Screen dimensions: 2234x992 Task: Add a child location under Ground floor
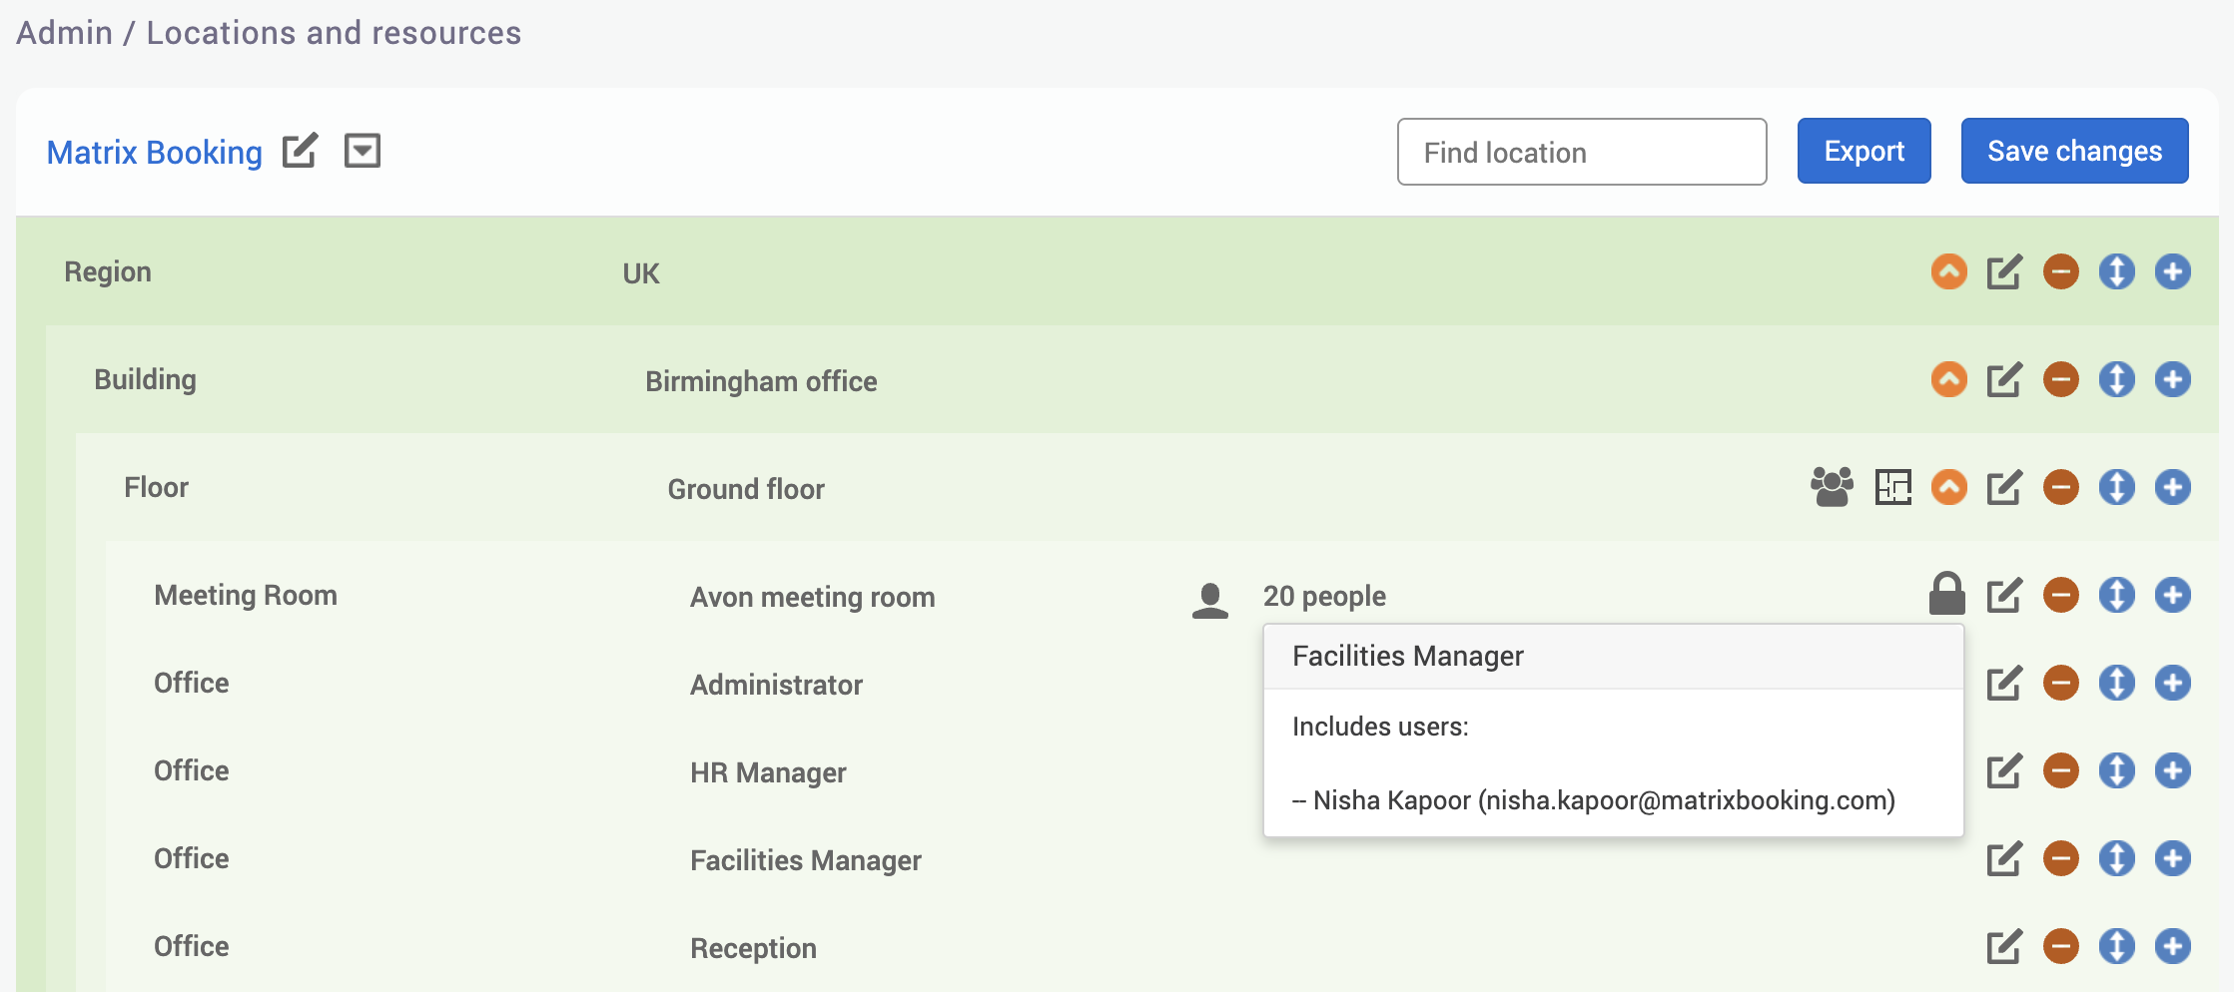[x=2173, y=488]
